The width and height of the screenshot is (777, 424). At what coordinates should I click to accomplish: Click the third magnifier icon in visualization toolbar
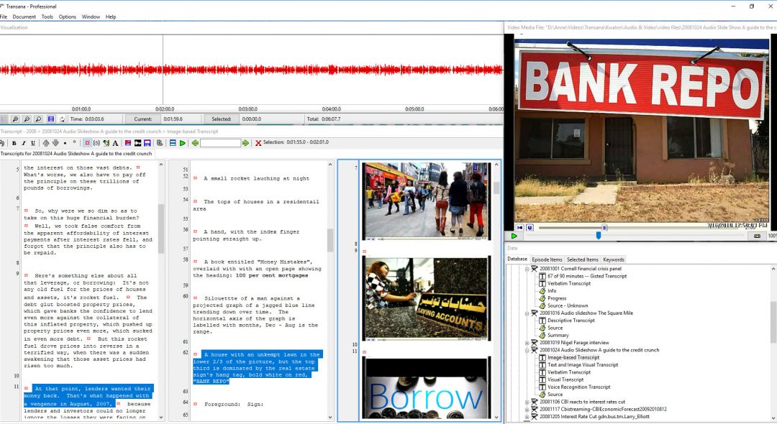click(x=38, y=119)
